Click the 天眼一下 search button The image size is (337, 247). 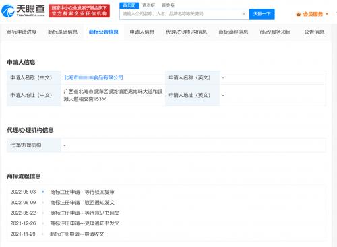[x=262, y=14]
